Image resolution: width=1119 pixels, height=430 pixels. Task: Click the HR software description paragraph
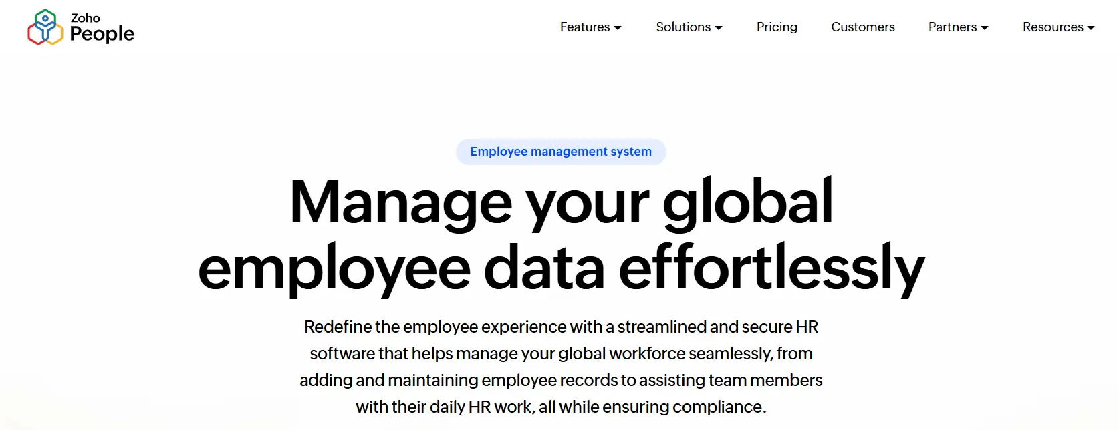coord(561,366)
